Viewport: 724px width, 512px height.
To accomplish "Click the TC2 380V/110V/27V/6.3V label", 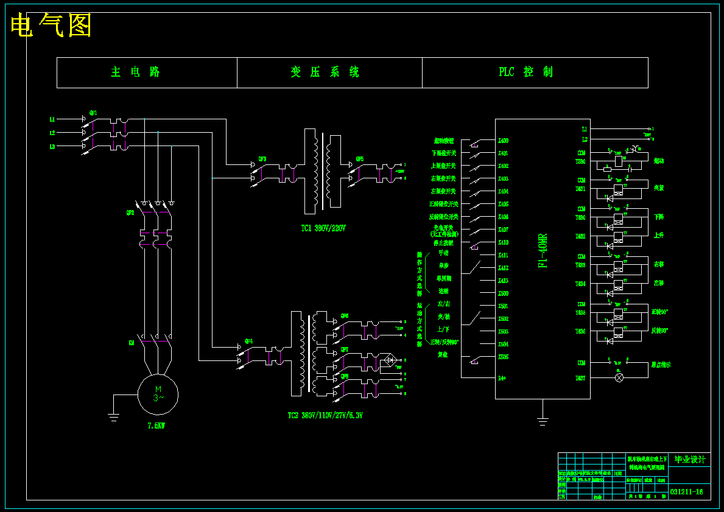I will [325, 415].
